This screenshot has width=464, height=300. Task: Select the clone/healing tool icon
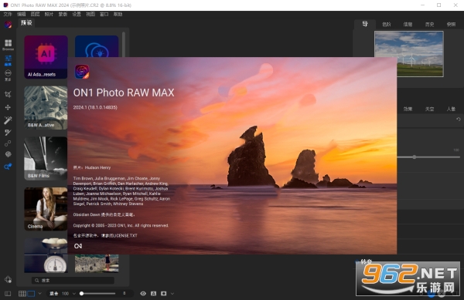click(8, 143)
